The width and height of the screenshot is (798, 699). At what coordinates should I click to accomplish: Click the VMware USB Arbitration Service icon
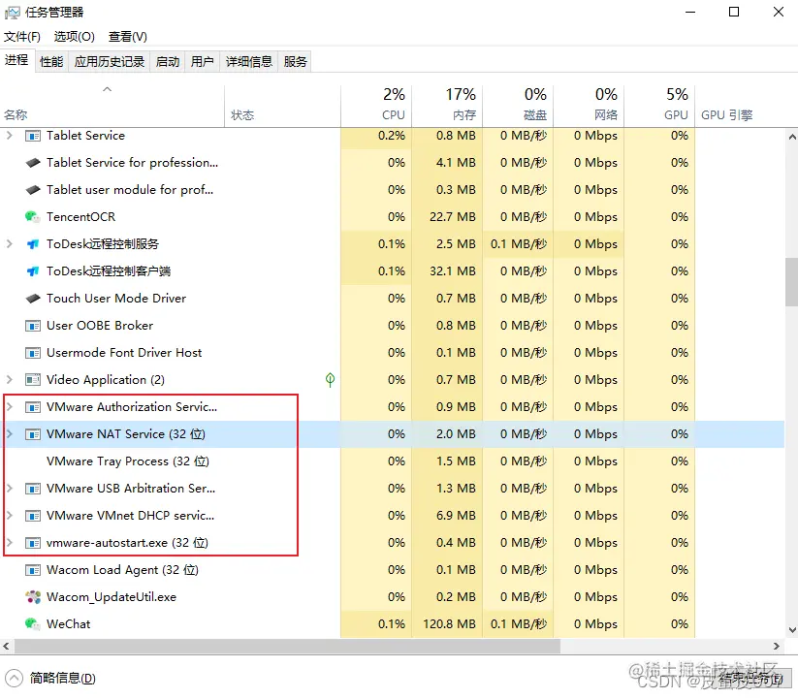[x=33, y=489]
